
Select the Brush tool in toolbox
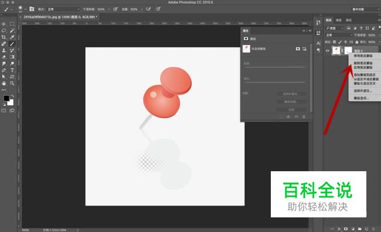click(12, 44)
